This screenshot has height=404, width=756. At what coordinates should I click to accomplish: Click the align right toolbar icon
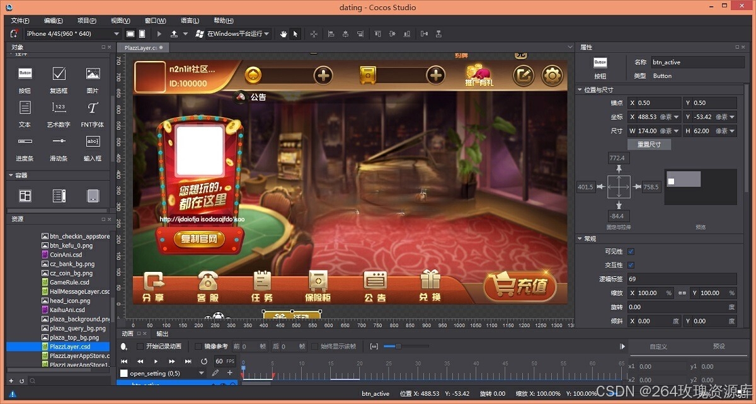point(360,33)
